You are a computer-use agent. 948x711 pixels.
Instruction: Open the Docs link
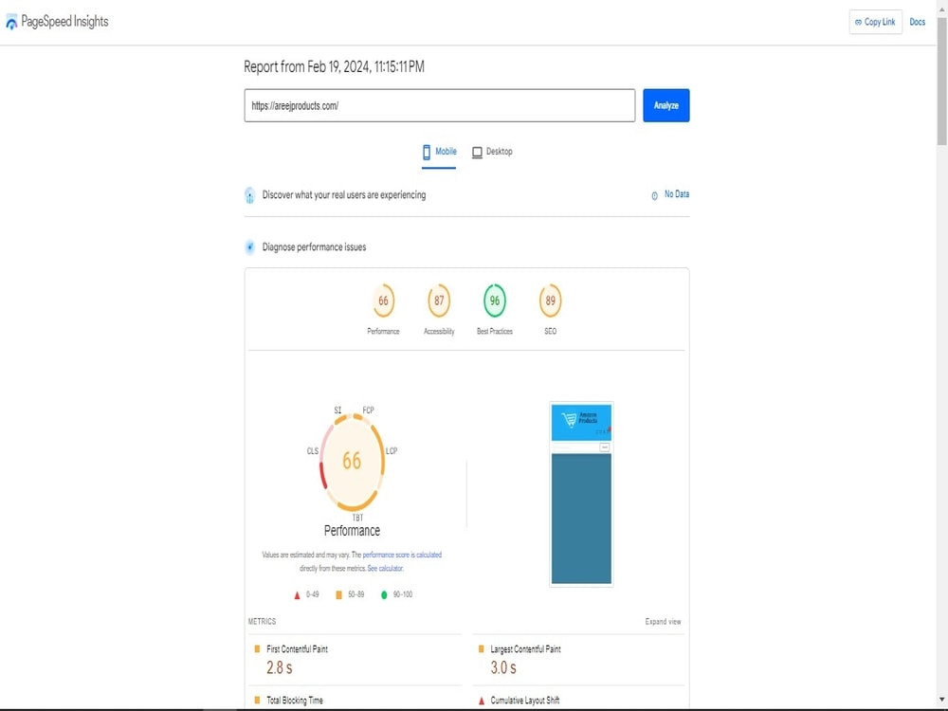pyautogui.click(x=917, y=22)
